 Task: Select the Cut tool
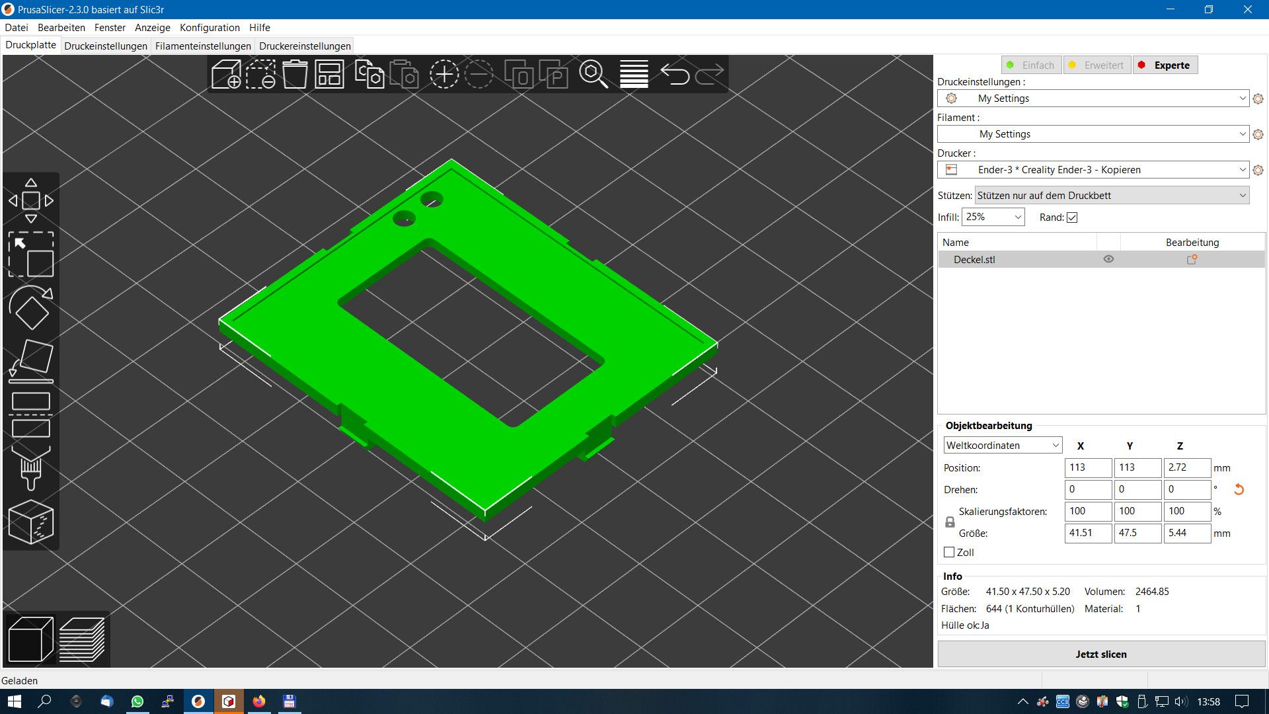pos(31,415)
